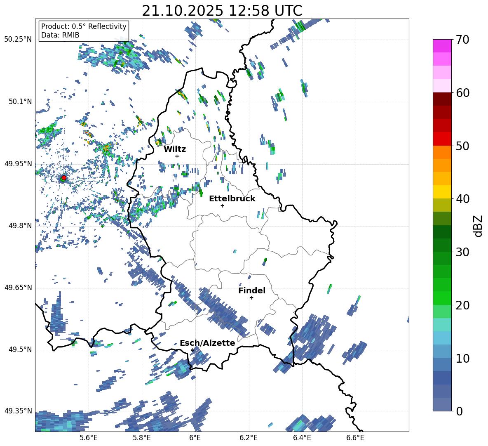This screenshot has width=488, height=446.
Task: Click the colorbar tick label 60
Action: 462,93
